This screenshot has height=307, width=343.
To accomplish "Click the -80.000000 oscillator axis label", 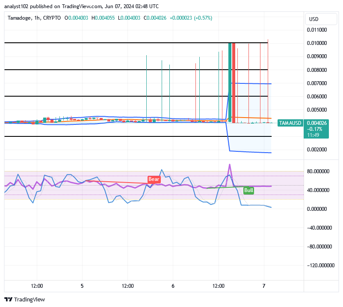I will tap(319, 247).
